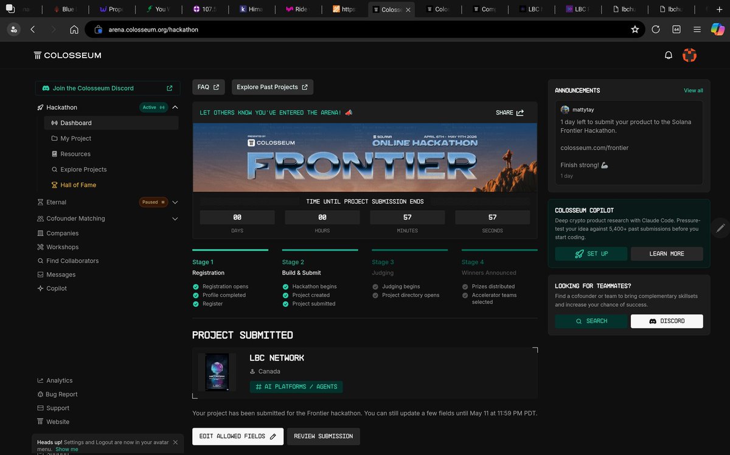Click EDIT ALLOWED FIELDS
The height and width of the screenshot is (455, 730).
point(237,436)
